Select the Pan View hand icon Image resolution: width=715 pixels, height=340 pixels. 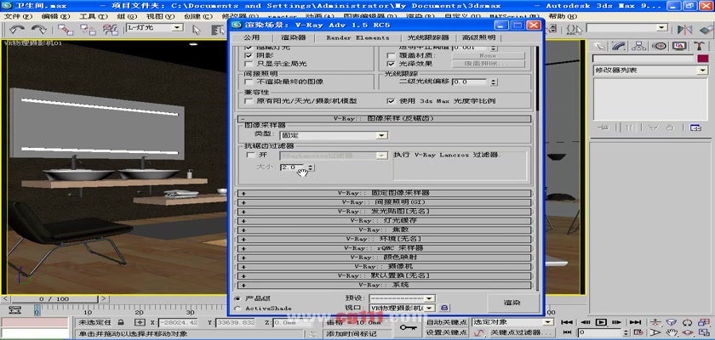tap(671, 332)
